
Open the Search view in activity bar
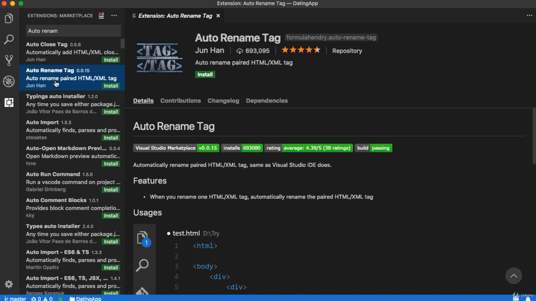pos(9,40)
